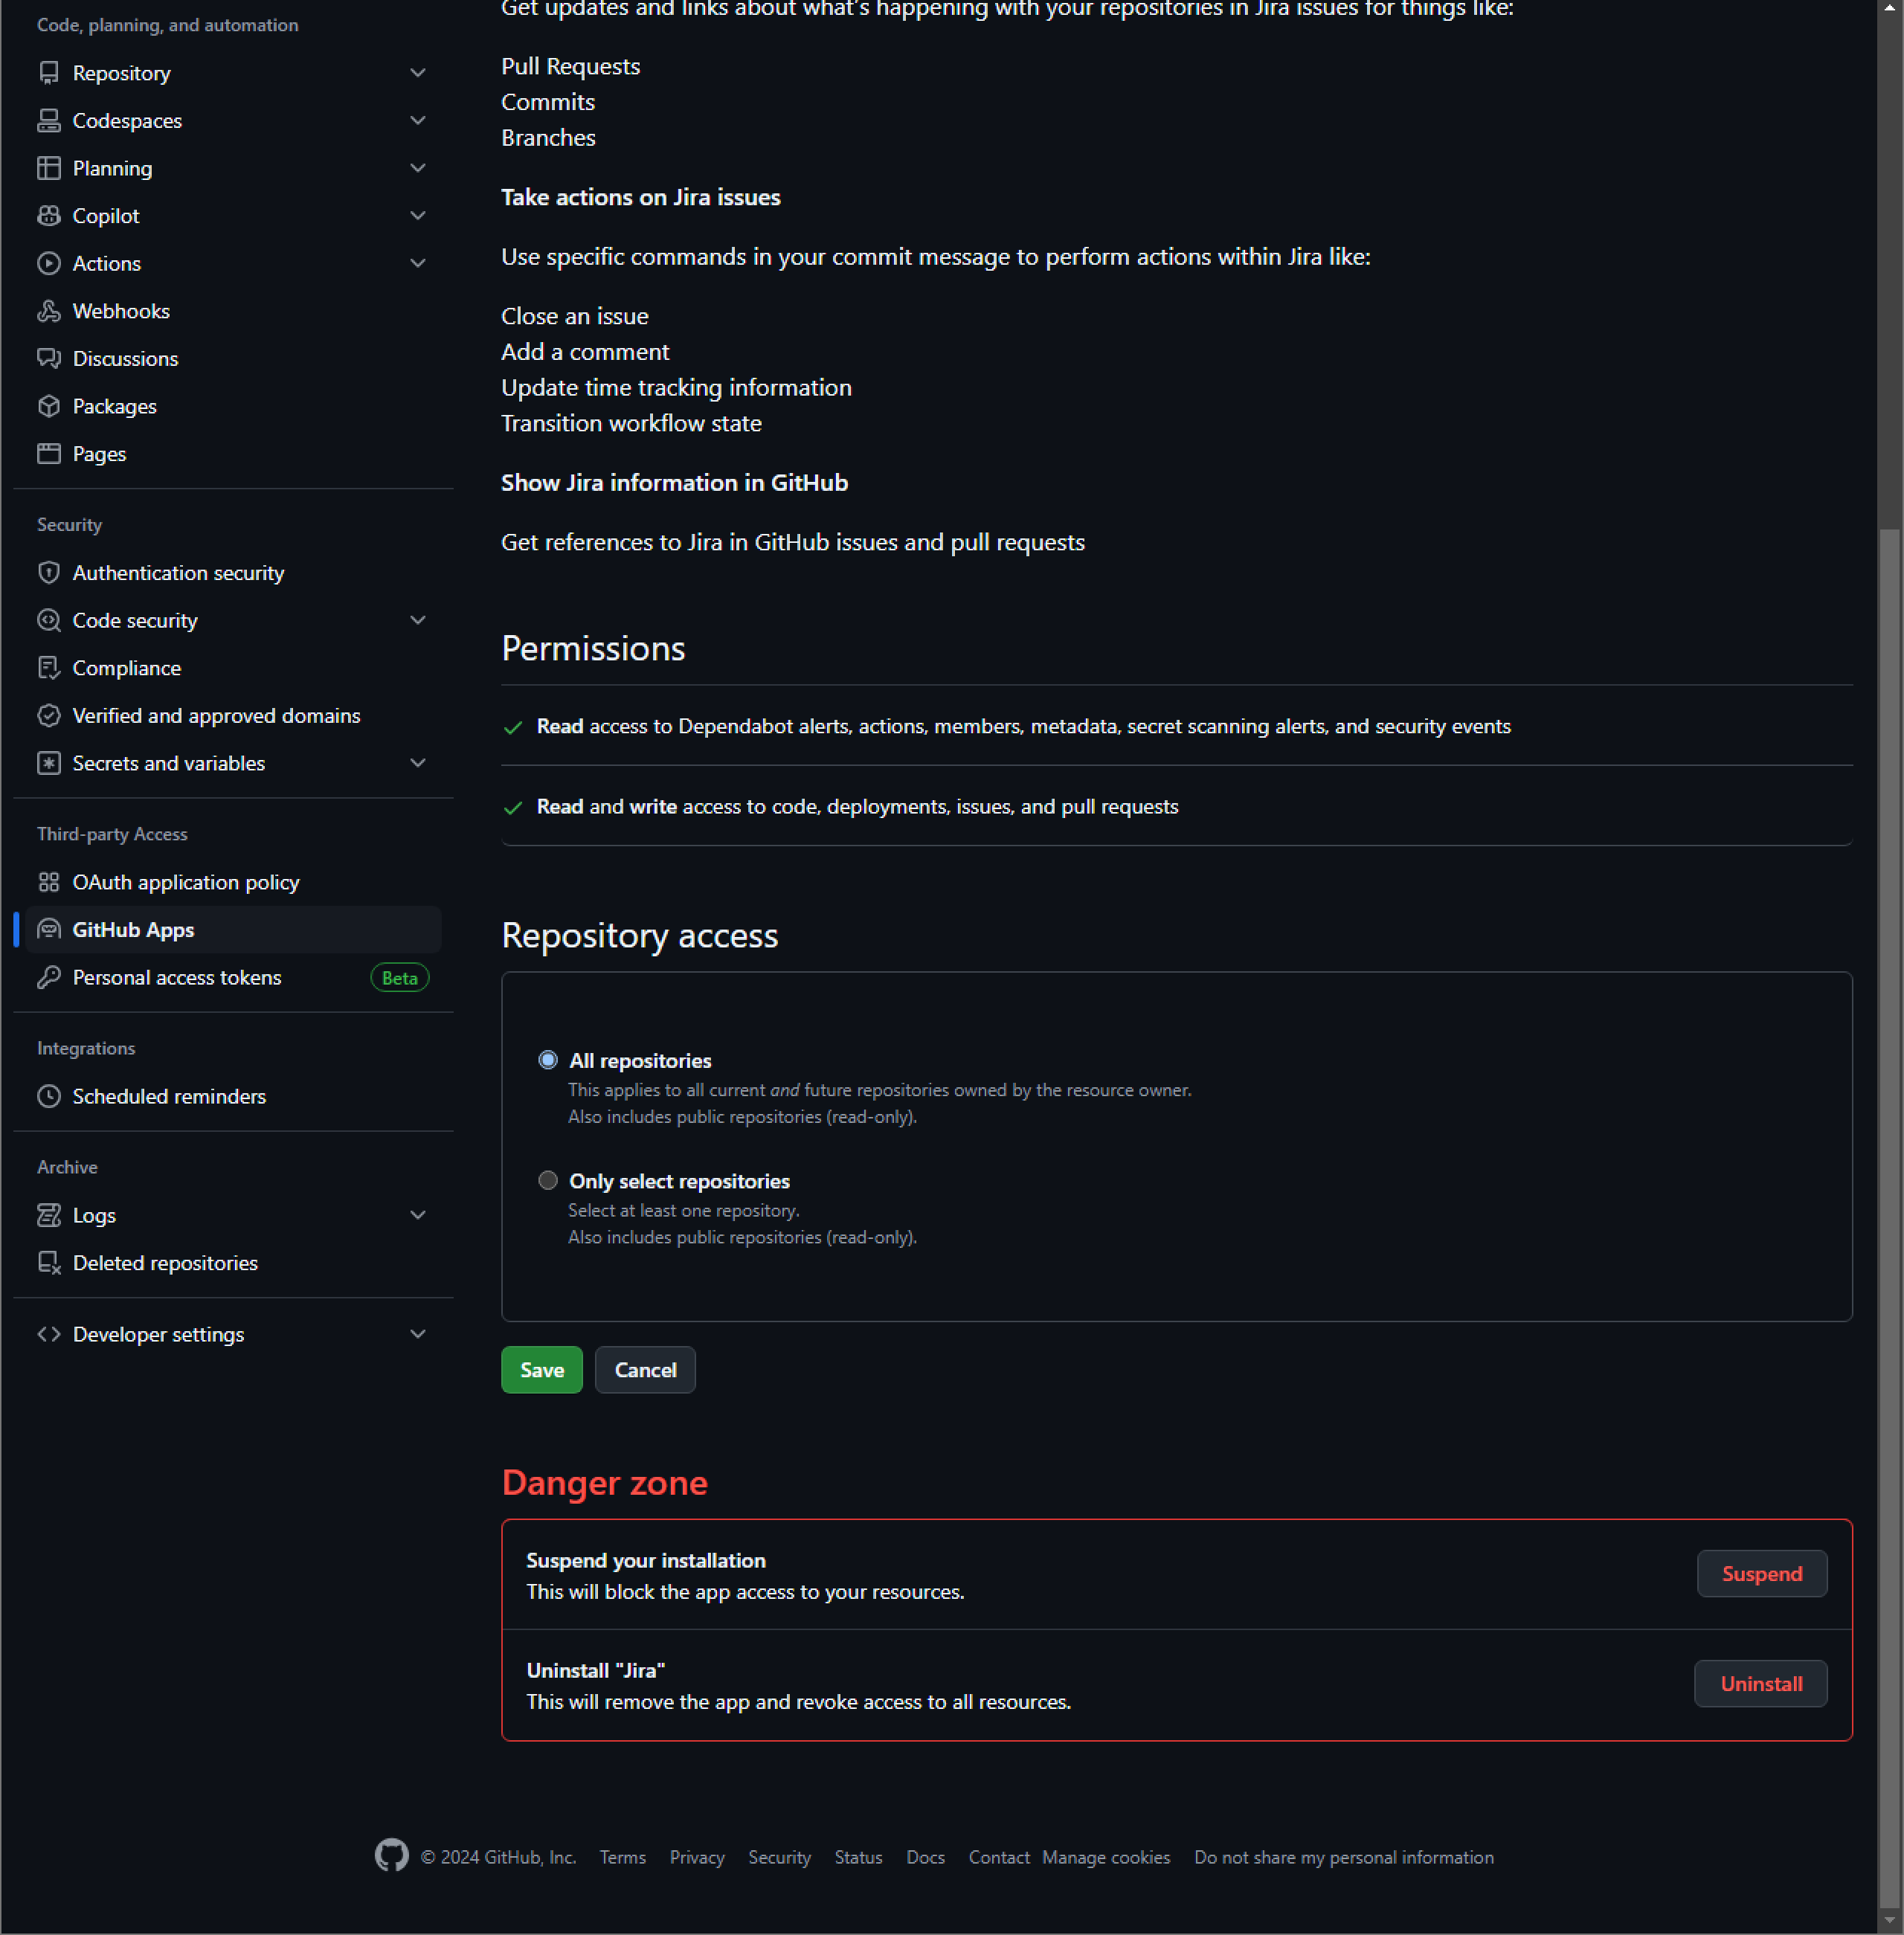Select the Only select repositories option
The image size is (1904, 1935).
pyautogui.click(x=548, y=1181)
